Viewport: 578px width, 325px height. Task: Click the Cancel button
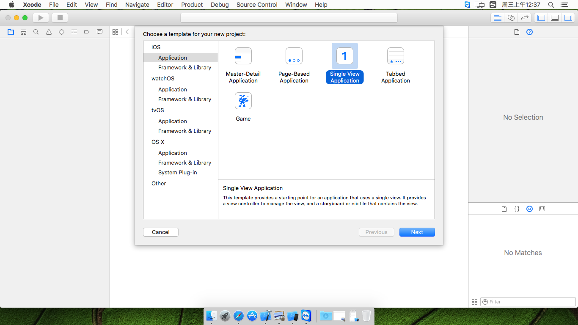pyautogui.click(x=161, y=232)
